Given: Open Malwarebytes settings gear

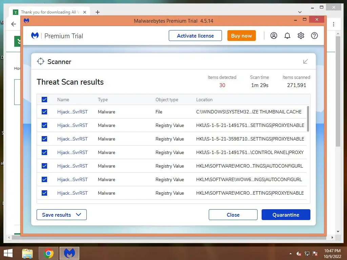Looking at the screenshot, I should coord(301,36).
